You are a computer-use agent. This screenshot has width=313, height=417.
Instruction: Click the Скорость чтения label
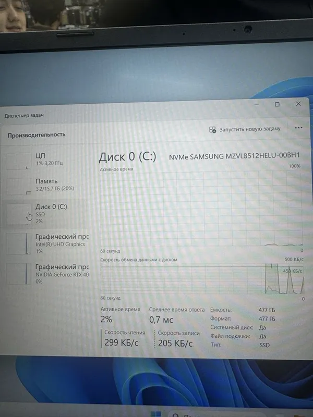point(125,333)
